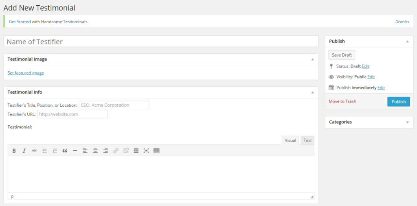Screen dimensions: 417x206
Task: Insert a bulleted list
Action: tap(45, 151)
